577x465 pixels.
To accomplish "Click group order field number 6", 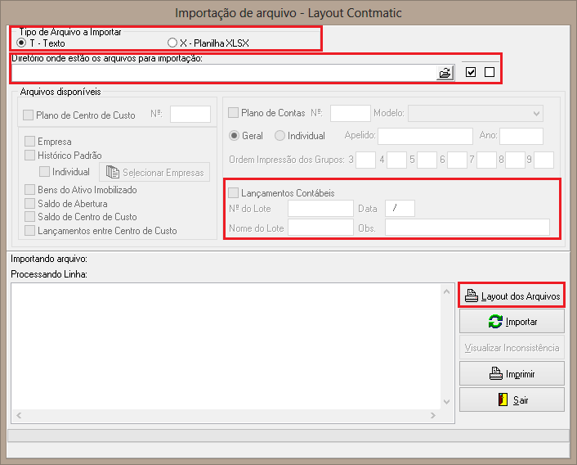I will 457,160.
